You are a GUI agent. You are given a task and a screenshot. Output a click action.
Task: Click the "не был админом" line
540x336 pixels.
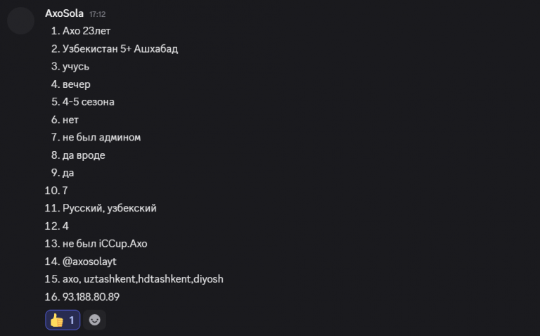[x=96, y=137]
